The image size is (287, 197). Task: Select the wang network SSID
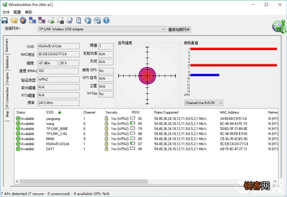tap(50, 124)
